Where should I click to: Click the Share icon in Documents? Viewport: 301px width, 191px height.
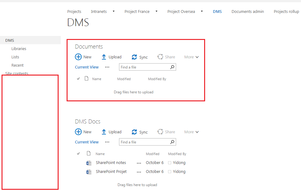click(160, 57)
